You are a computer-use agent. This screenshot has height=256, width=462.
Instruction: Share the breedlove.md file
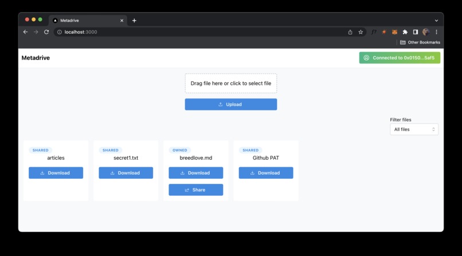point(195,190)
